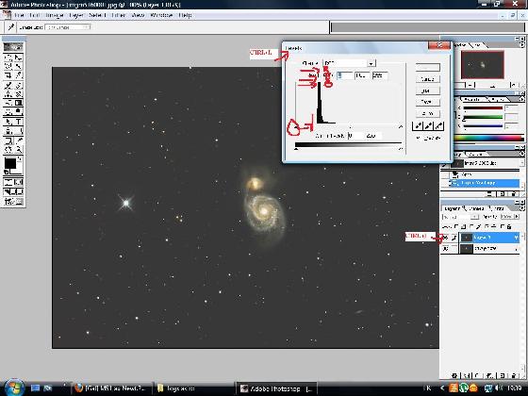528x396 pixels.
Task: Toggle the Preview checkbox in Levels dialog
Action: (419, 138)
